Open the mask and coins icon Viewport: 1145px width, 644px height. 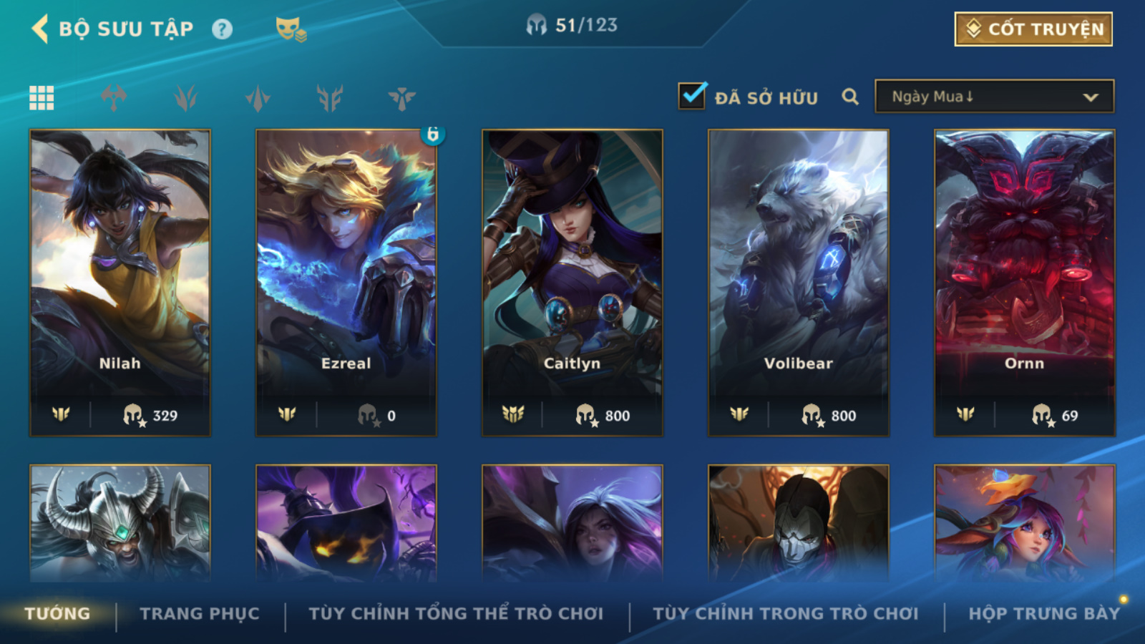point(291,29)
